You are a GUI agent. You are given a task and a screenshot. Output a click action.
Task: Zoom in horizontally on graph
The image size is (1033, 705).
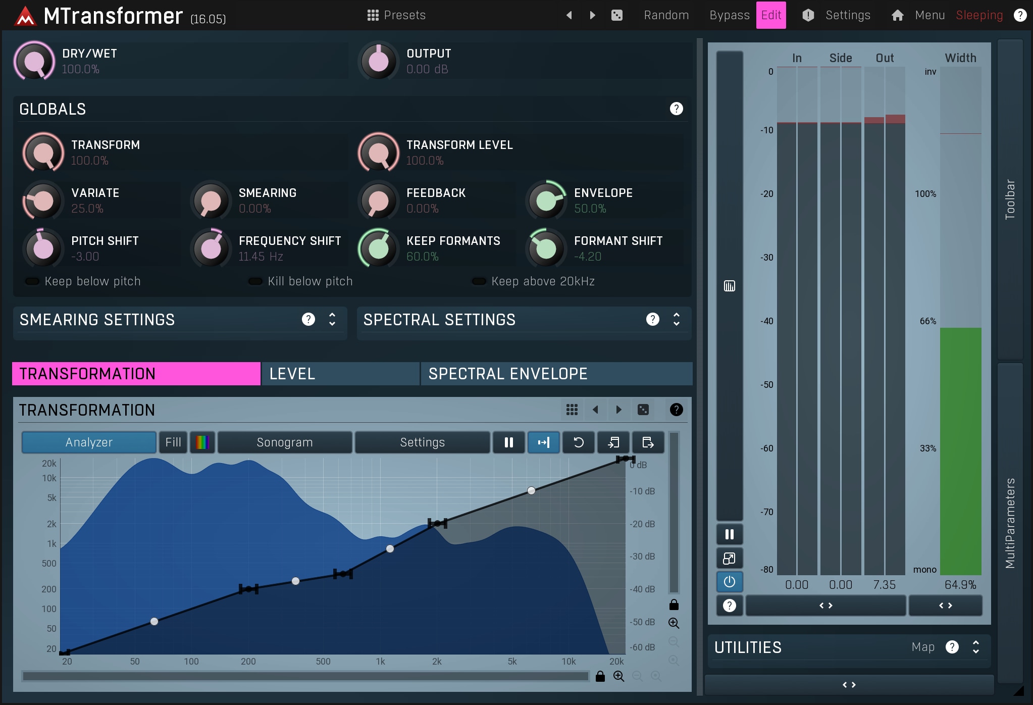pos(618,676)
